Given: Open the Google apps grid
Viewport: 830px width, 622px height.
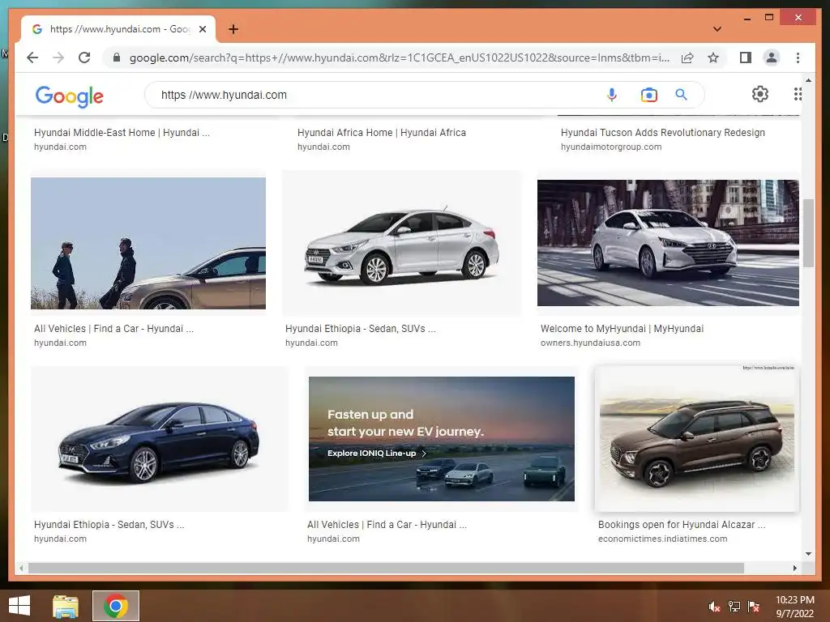Looking at the screenshot, I should point(798,94).
